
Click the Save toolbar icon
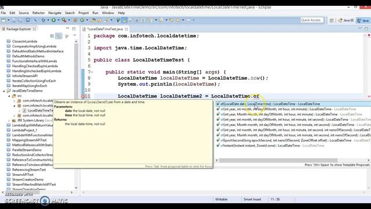[x=14, y=20]
